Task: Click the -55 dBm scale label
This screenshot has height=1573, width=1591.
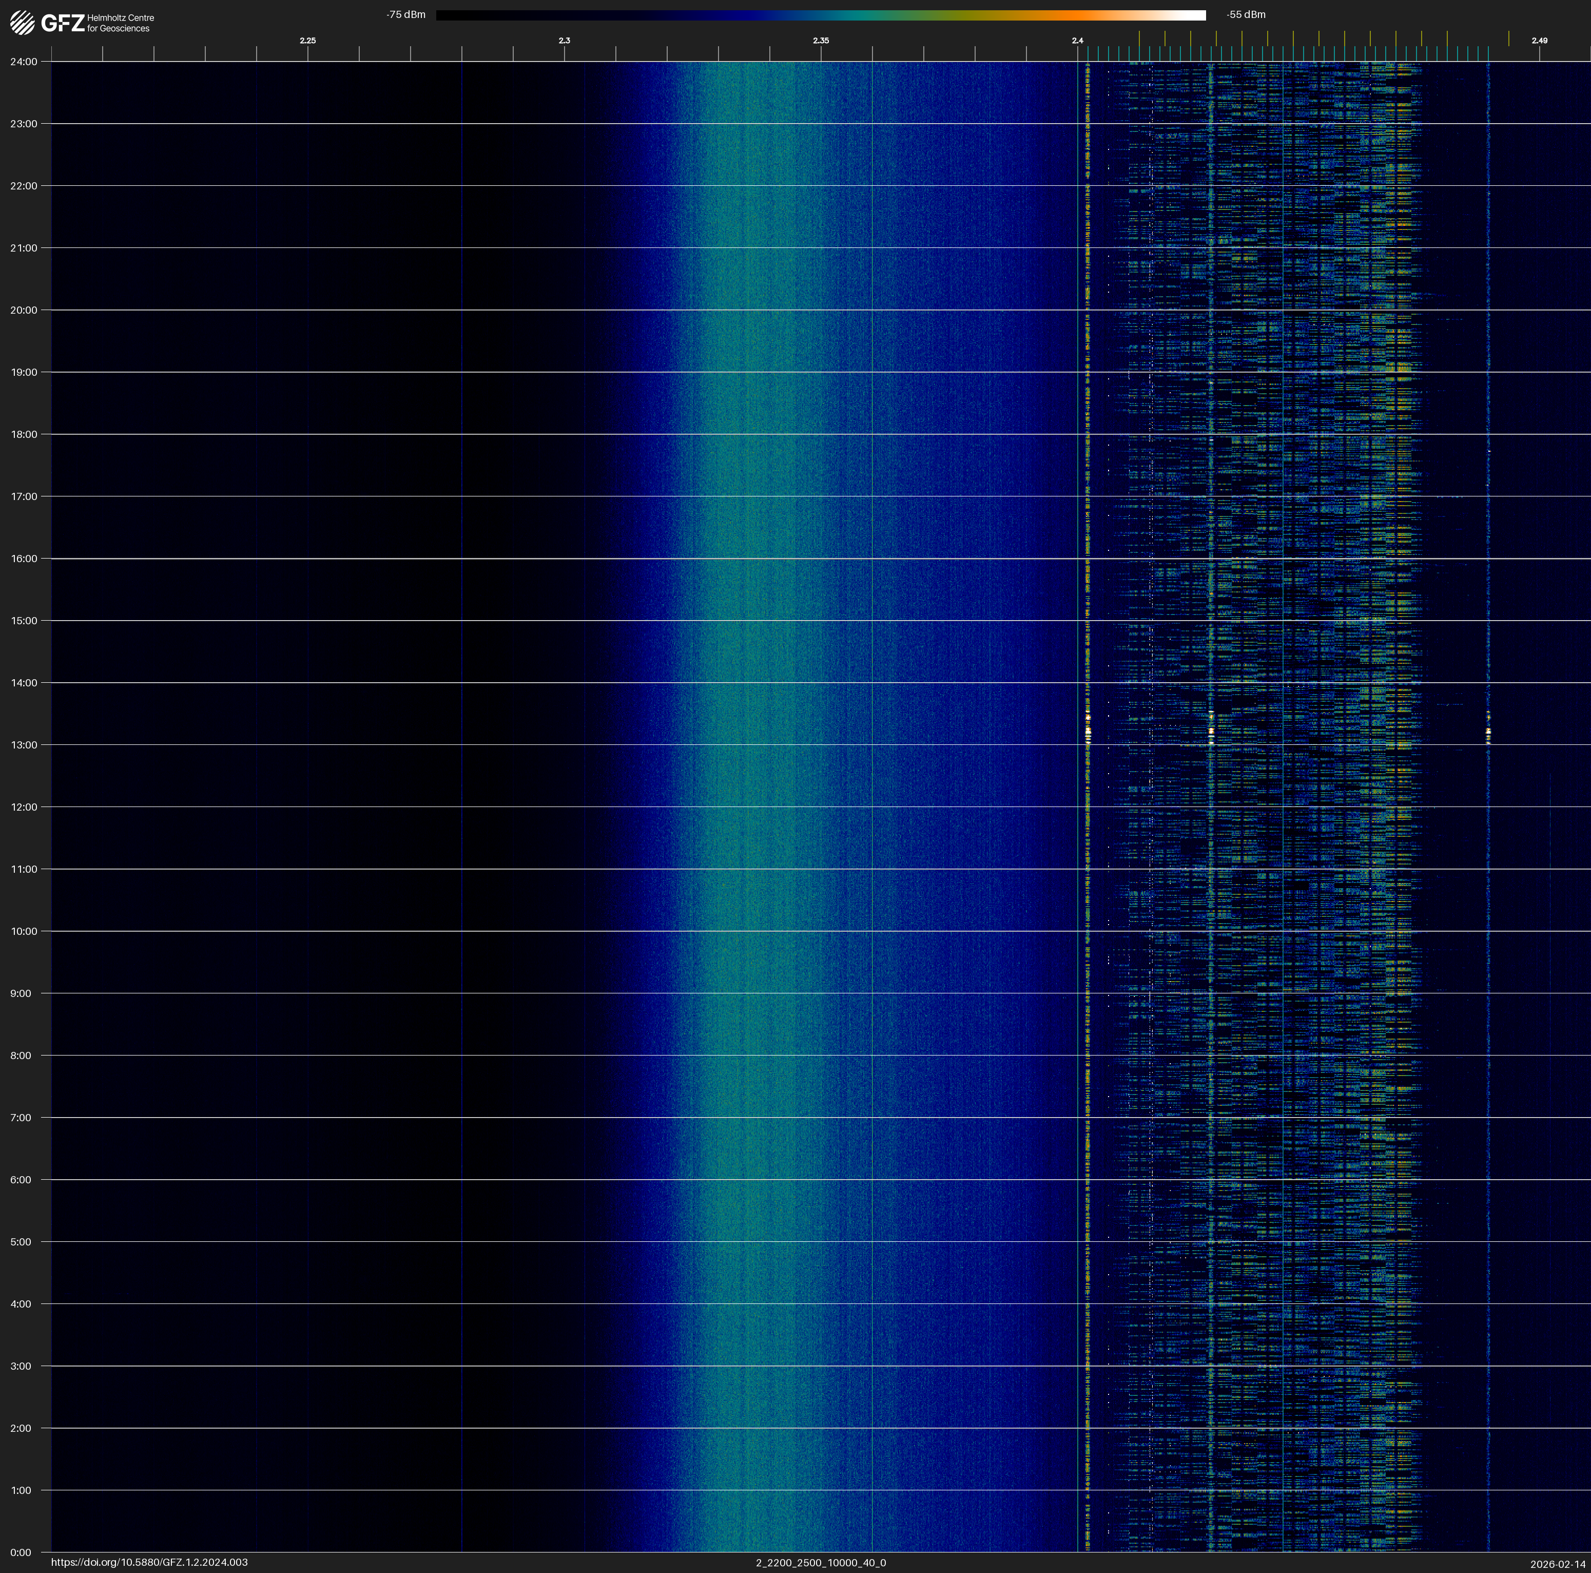Action: pos(1246,15)
